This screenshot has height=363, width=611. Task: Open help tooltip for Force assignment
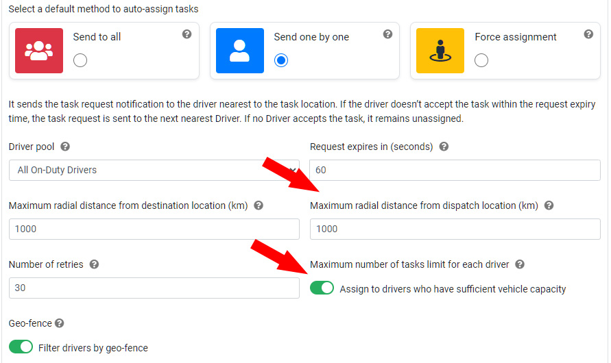[x=588, y=34]
